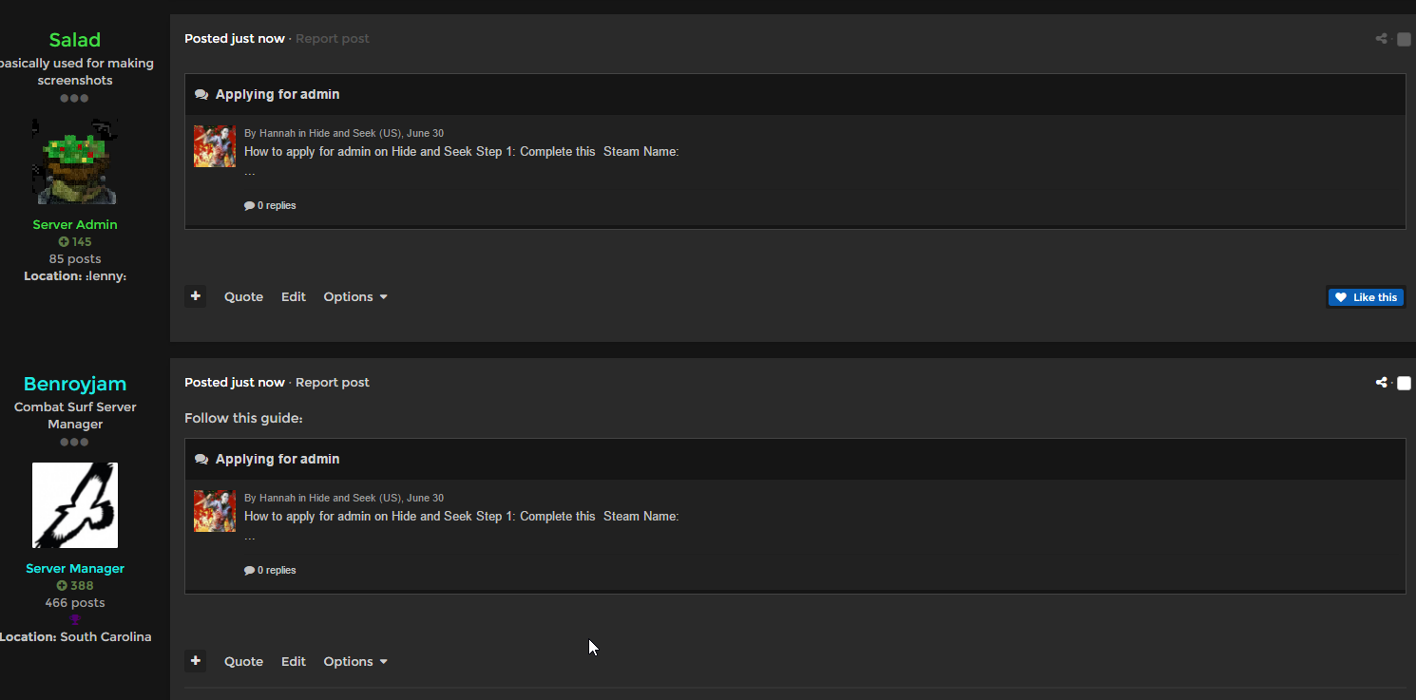
Task: Click Benroyjam's bird profile avatar
Action: pyautogui.click(x=75, y=505)
